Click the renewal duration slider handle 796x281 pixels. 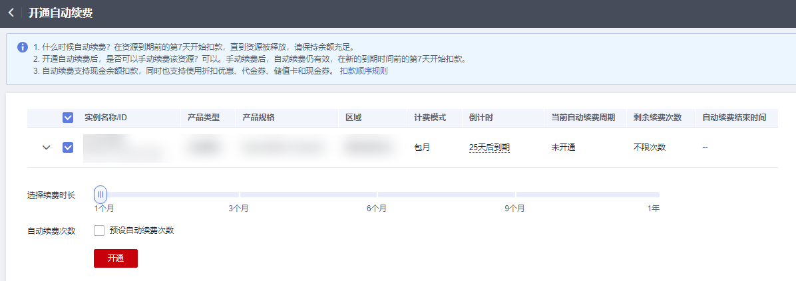point(100,194)
